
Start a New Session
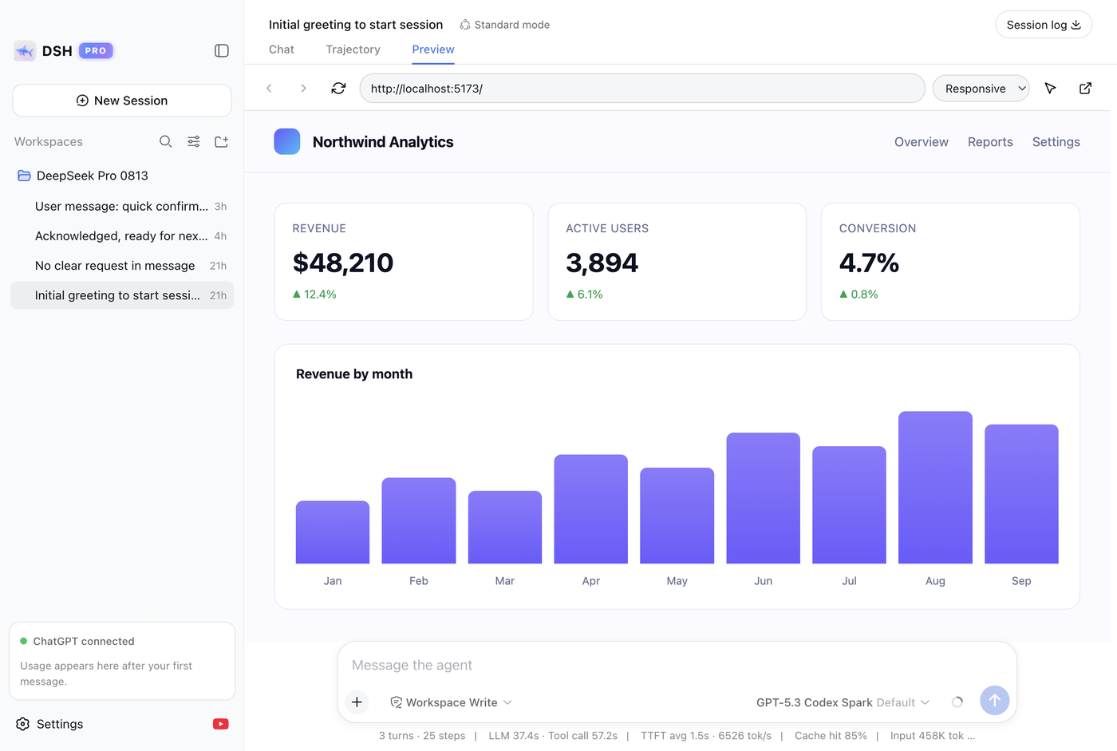pyautogui.click(x=122, y=101)
